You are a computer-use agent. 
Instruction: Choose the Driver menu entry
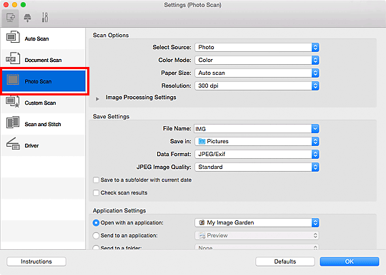(43, 145)
